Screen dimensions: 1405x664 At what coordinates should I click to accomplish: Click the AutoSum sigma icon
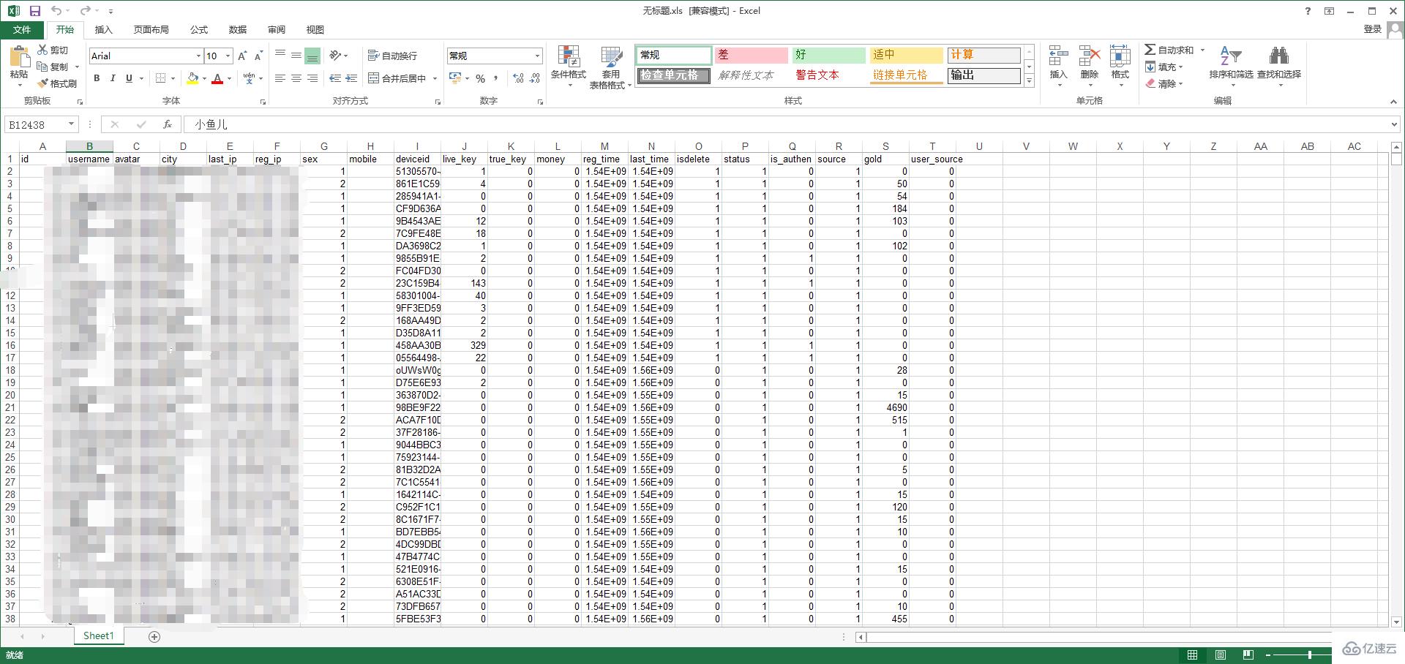click(1150, 50)
